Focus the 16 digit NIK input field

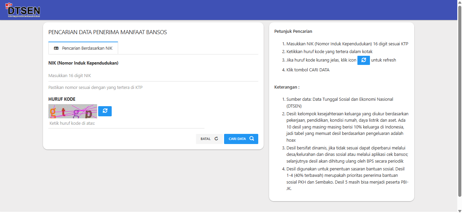tap(153, 76)
